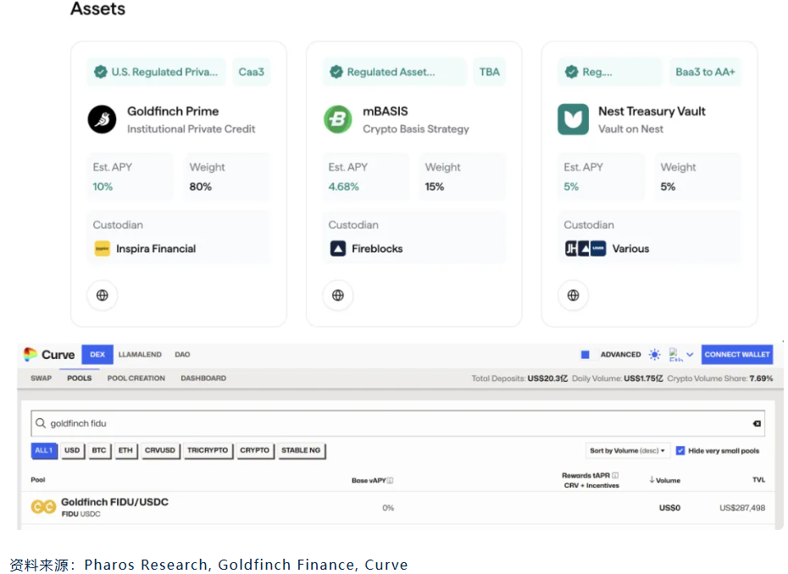Uncheck Hide very small pools
788x574 pixels.
[x=680, y=451]
